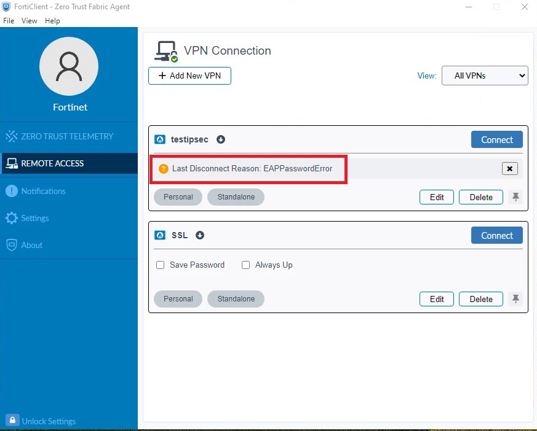Click the VPN Connection computer icon
Screen dimensions: 537x431
pyautogui.click(x=166, y=52)
